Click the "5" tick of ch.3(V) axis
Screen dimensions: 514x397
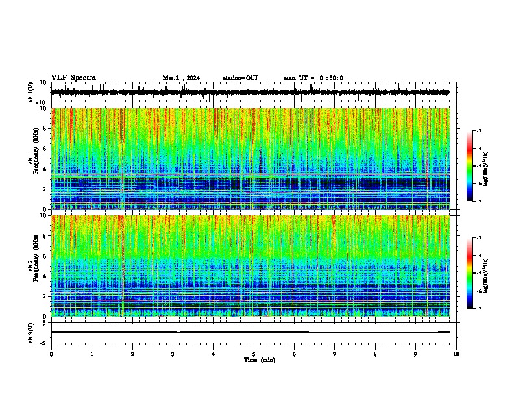click(x=45, y=322)
